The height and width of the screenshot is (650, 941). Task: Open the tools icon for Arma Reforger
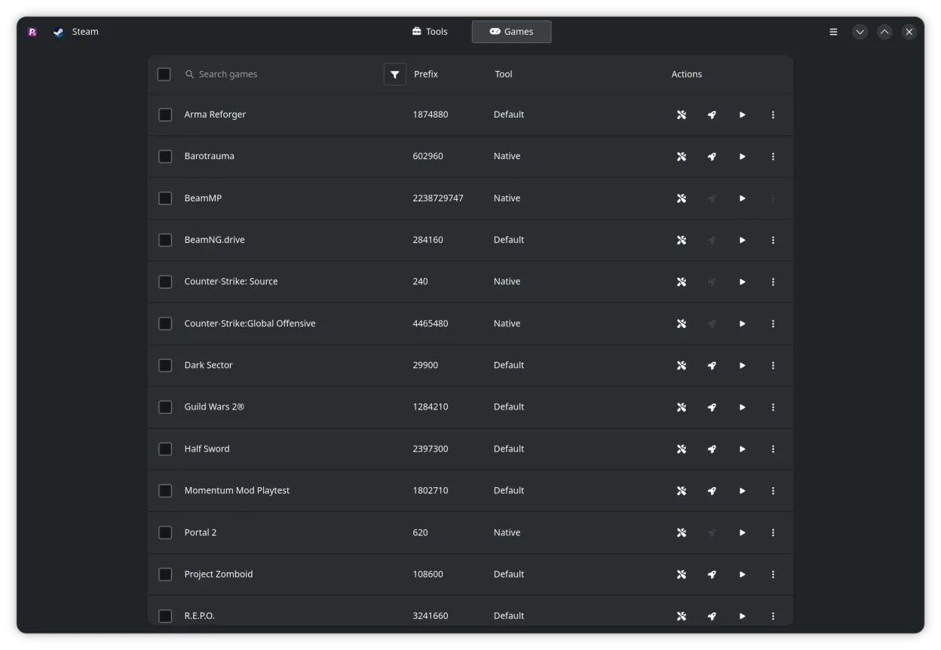pos(681,115)
